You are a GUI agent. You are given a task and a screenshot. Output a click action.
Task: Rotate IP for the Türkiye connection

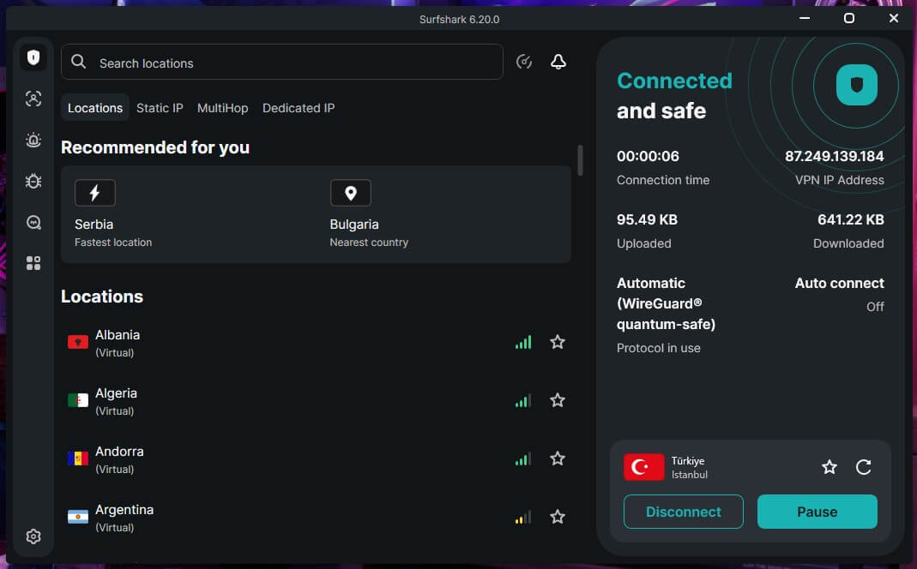(x=863, y=467)
